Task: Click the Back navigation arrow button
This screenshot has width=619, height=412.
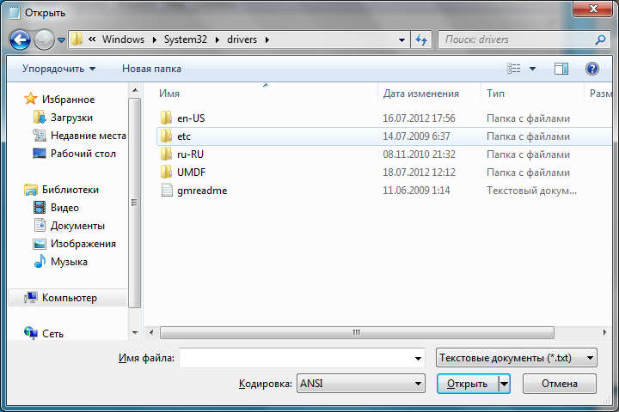Action: click(x=21, y=39)
